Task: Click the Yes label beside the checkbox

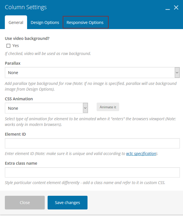Action: (x=16, y=46)
